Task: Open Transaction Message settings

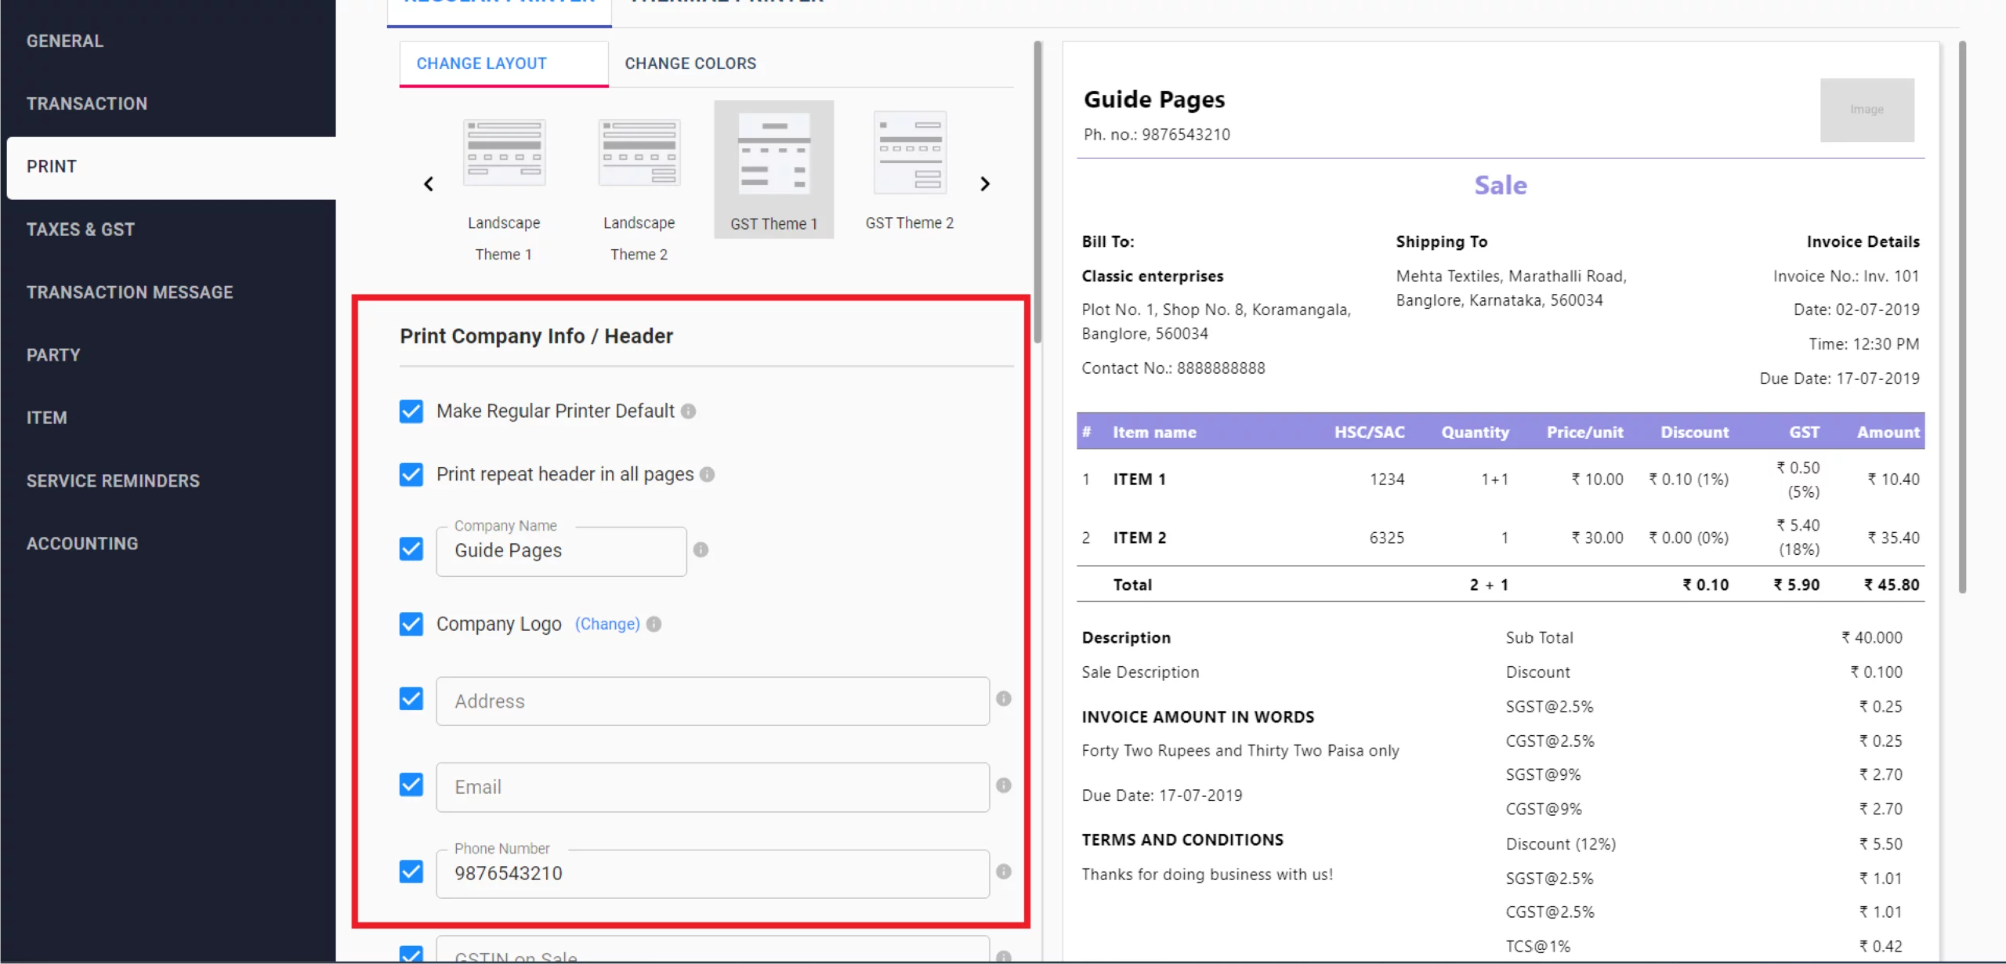Action: click(x=130, y=292)
